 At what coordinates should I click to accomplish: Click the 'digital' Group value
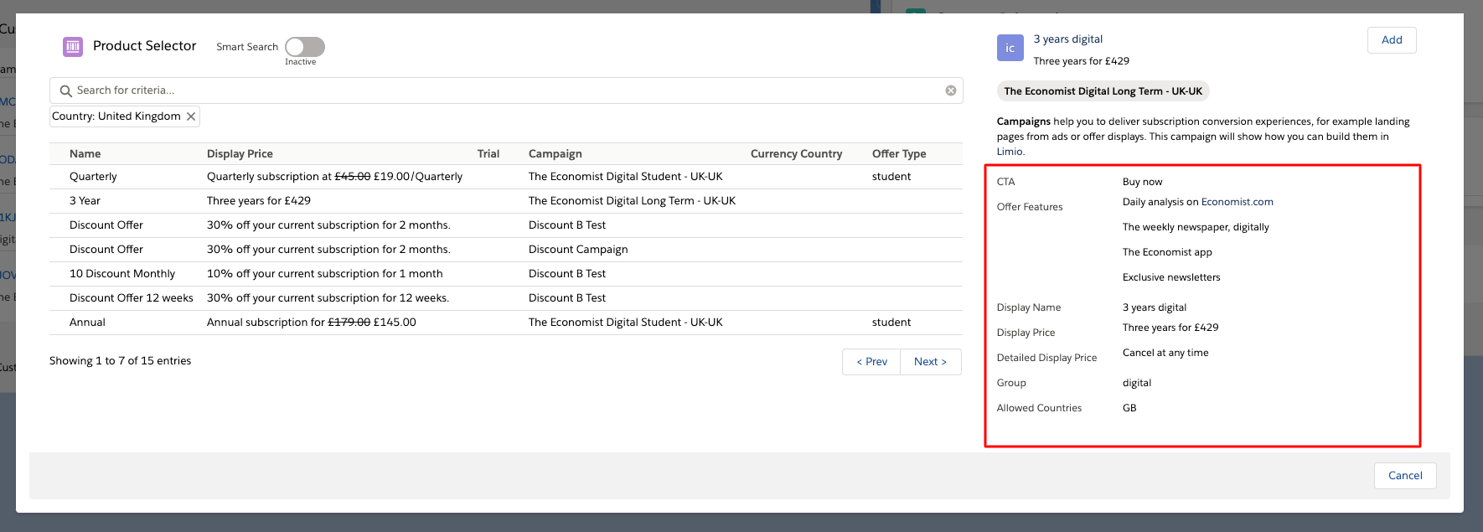point(1137,383)
